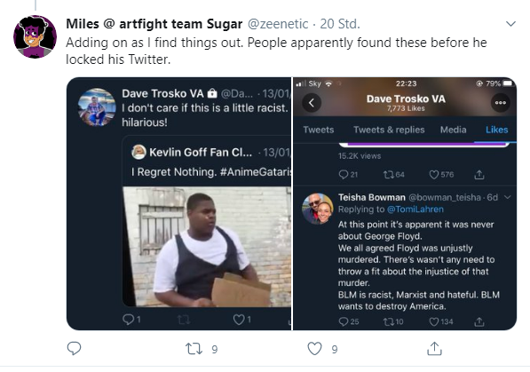Open the 20 Std. timestamp
Image resolution: width=530 pixels, height=372 pixels.
tap(340, 24)
